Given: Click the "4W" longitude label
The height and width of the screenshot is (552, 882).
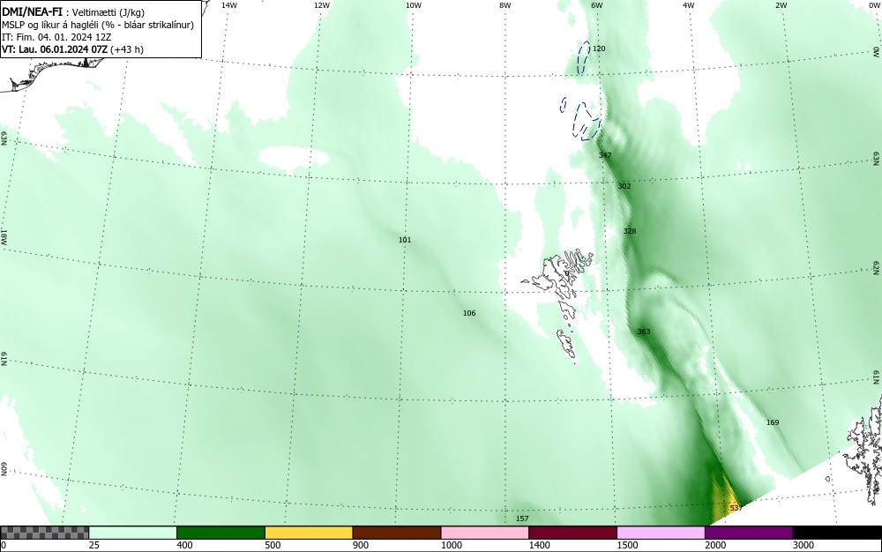Looking at the screenshot, I should [688, 5].
